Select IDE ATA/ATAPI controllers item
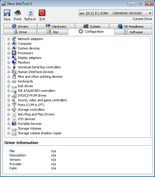 [x=37, y=91]
